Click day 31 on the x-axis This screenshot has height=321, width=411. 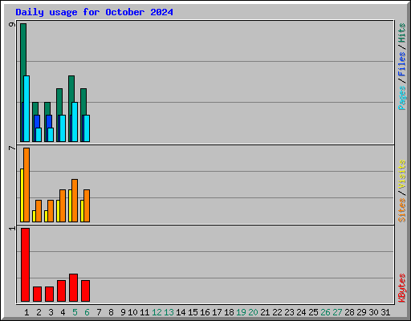385,312
